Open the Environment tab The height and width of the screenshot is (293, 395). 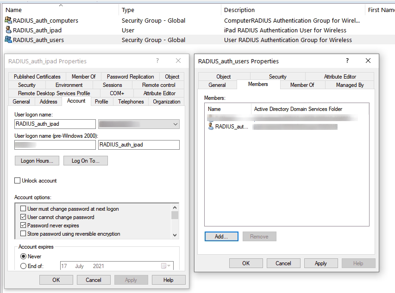69,85
